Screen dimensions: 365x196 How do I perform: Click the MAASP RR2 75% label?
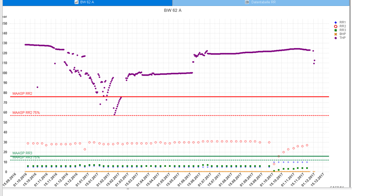[26, 113]
